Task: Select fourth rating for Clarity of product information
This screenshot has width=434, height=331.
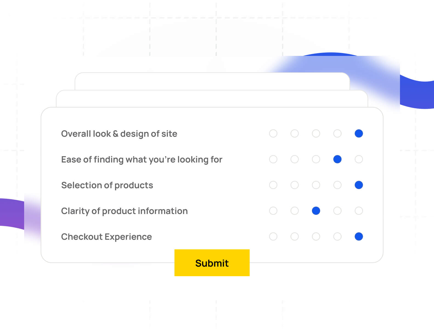Action: (x=337, y=211)
